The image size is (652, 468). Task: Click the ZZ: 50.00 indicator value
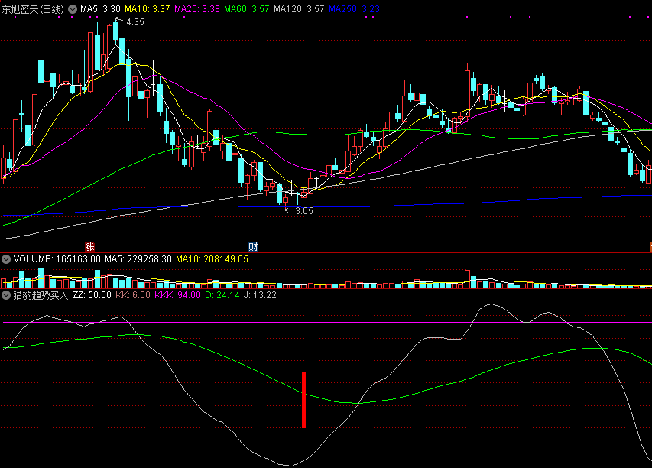(x=92, y=295)
